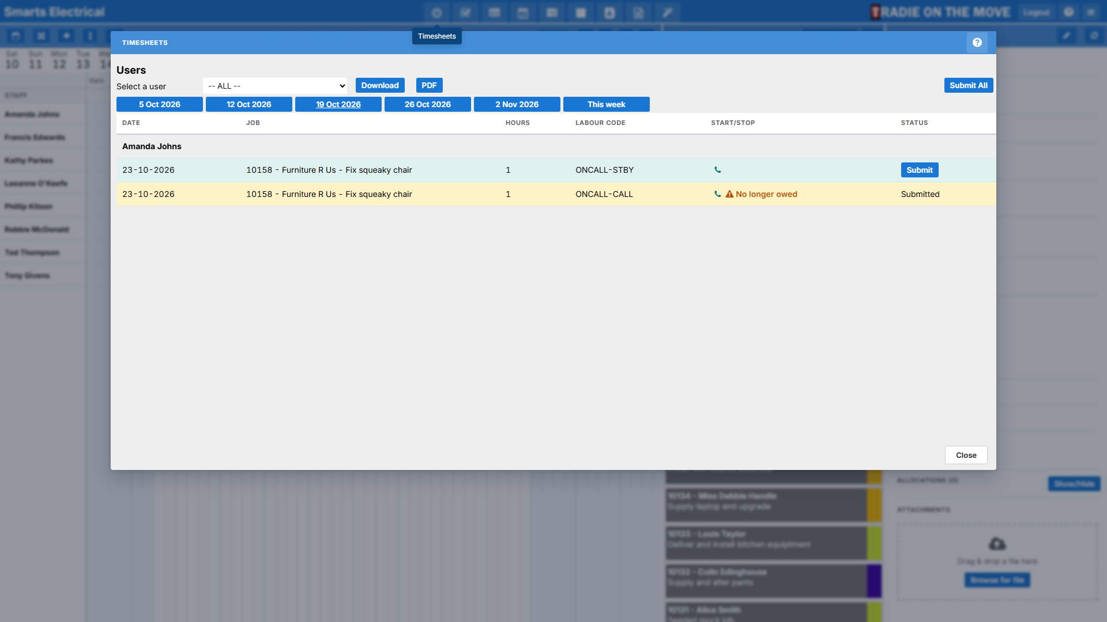Select Francis Edwards in background staff list

(35, 137)
